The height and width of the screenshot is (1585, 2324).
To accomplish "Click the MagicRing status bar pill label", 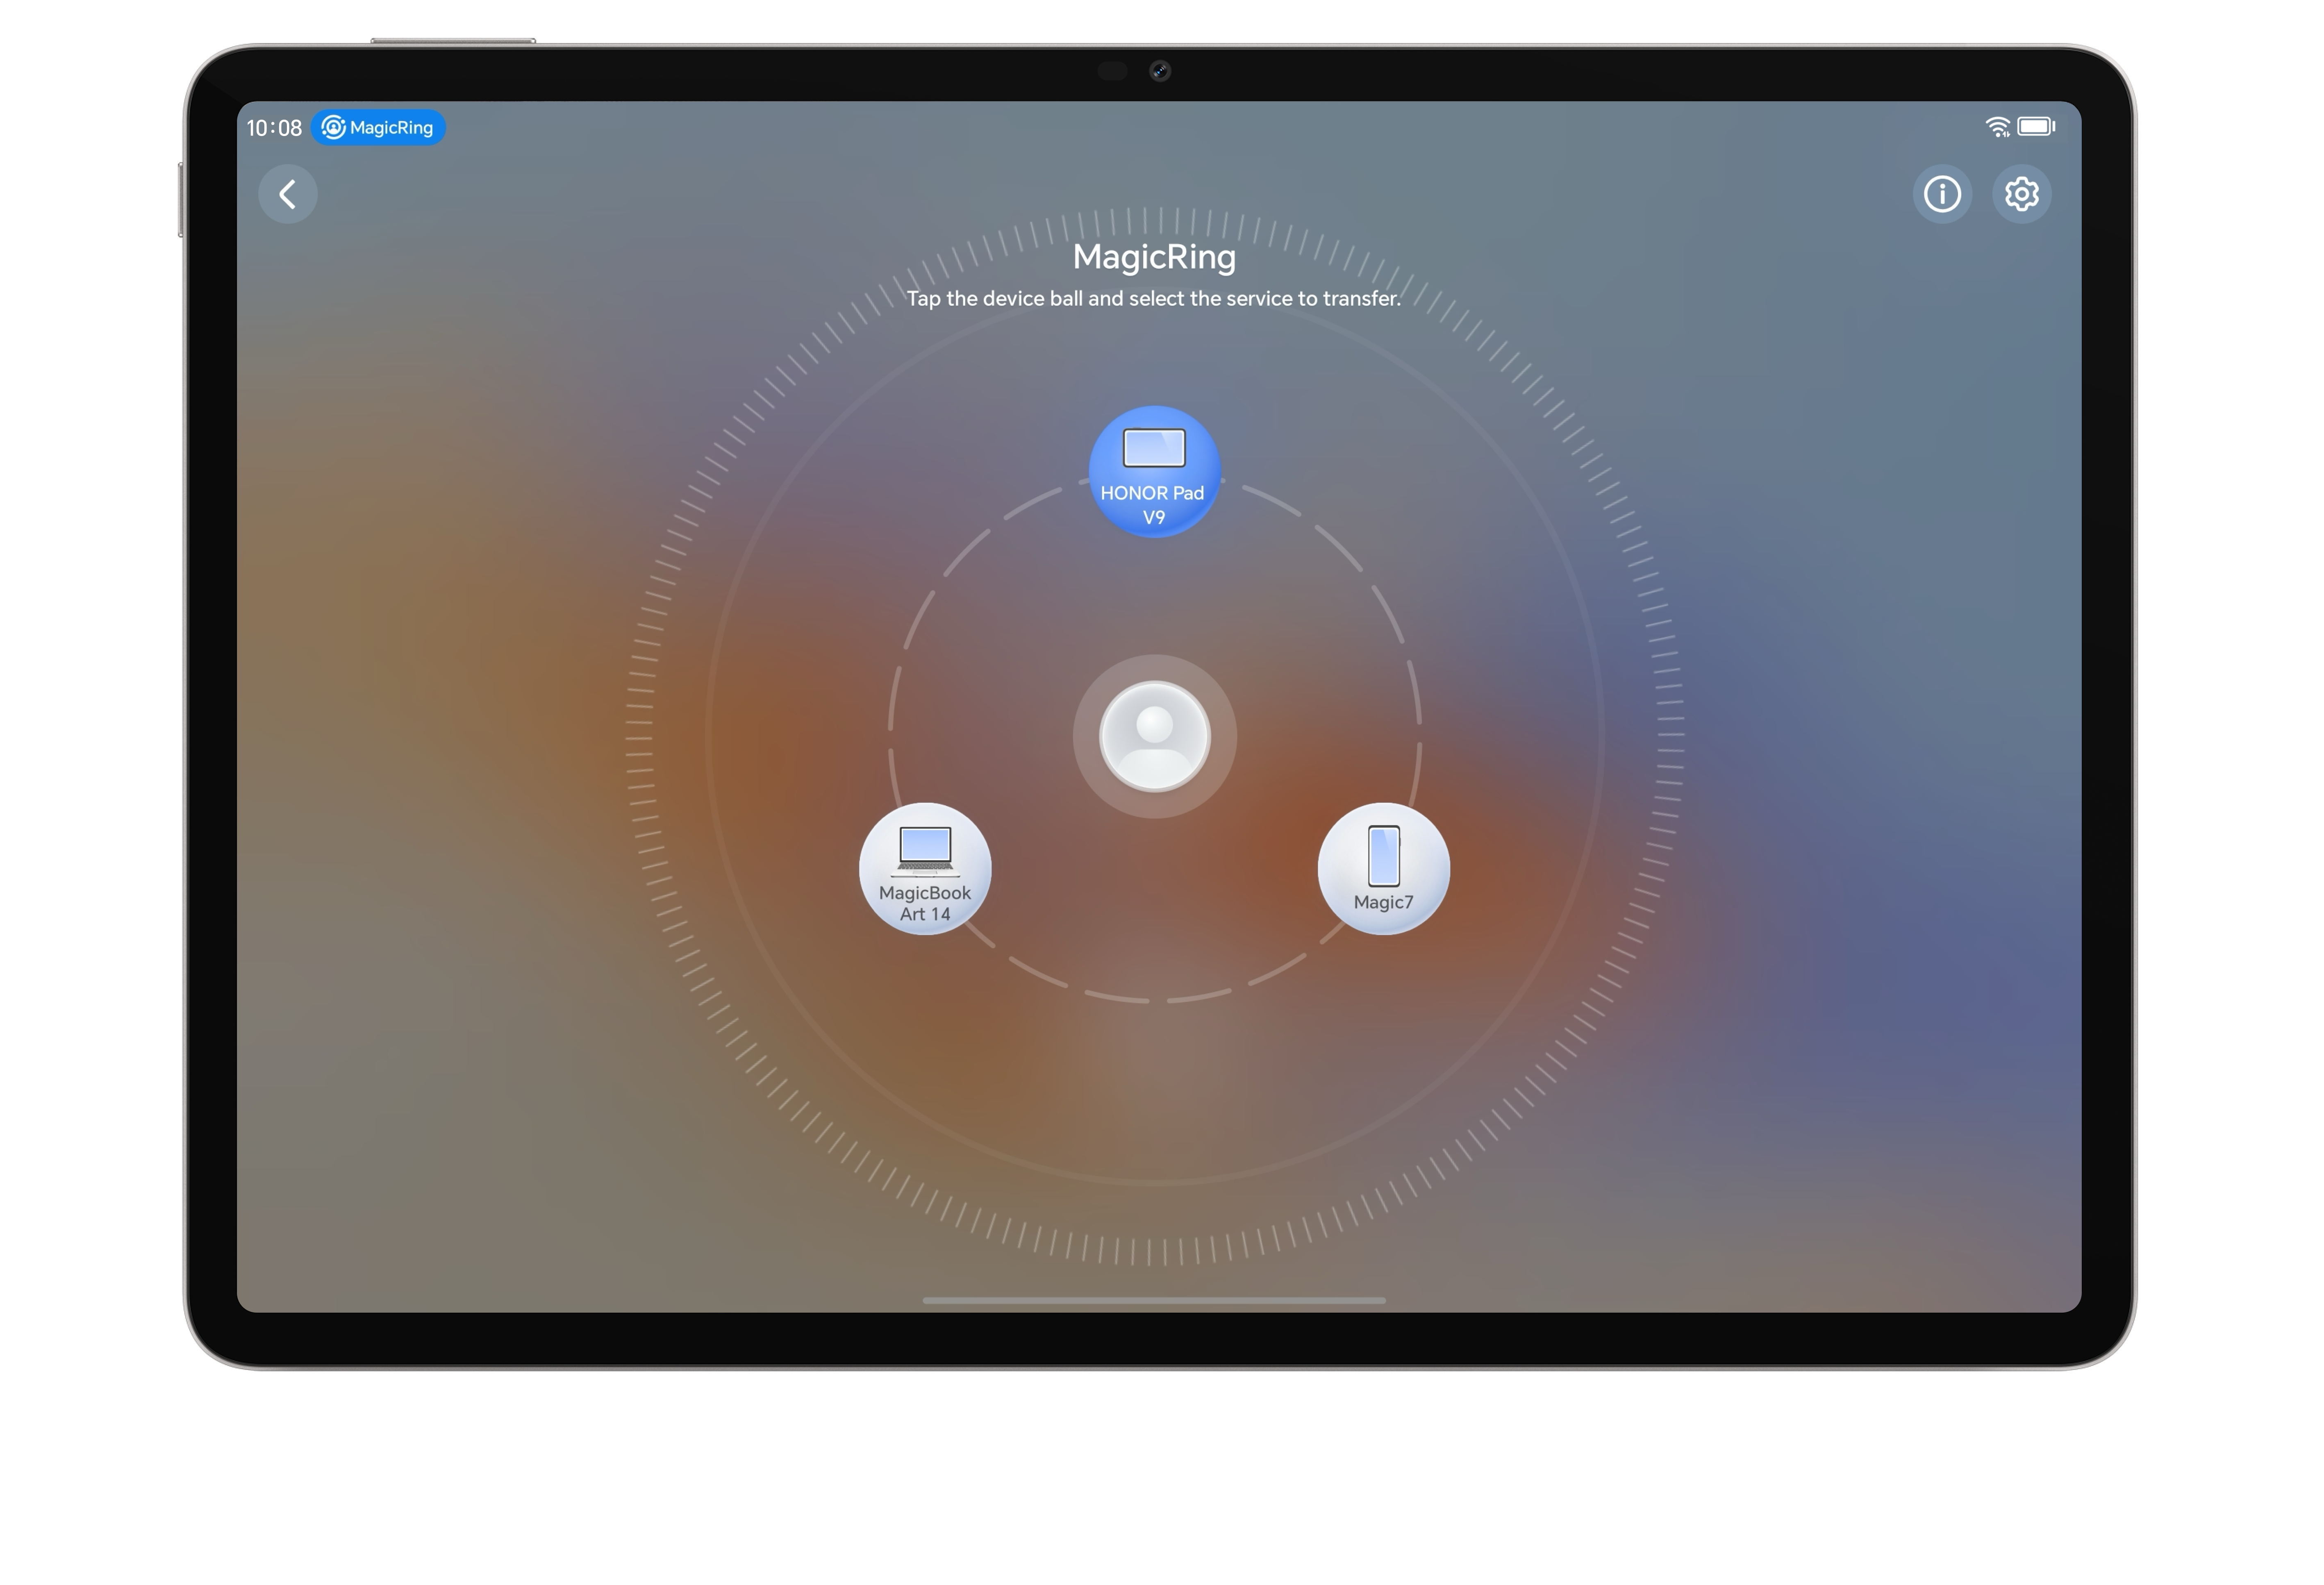I will (x=392, y=128).
